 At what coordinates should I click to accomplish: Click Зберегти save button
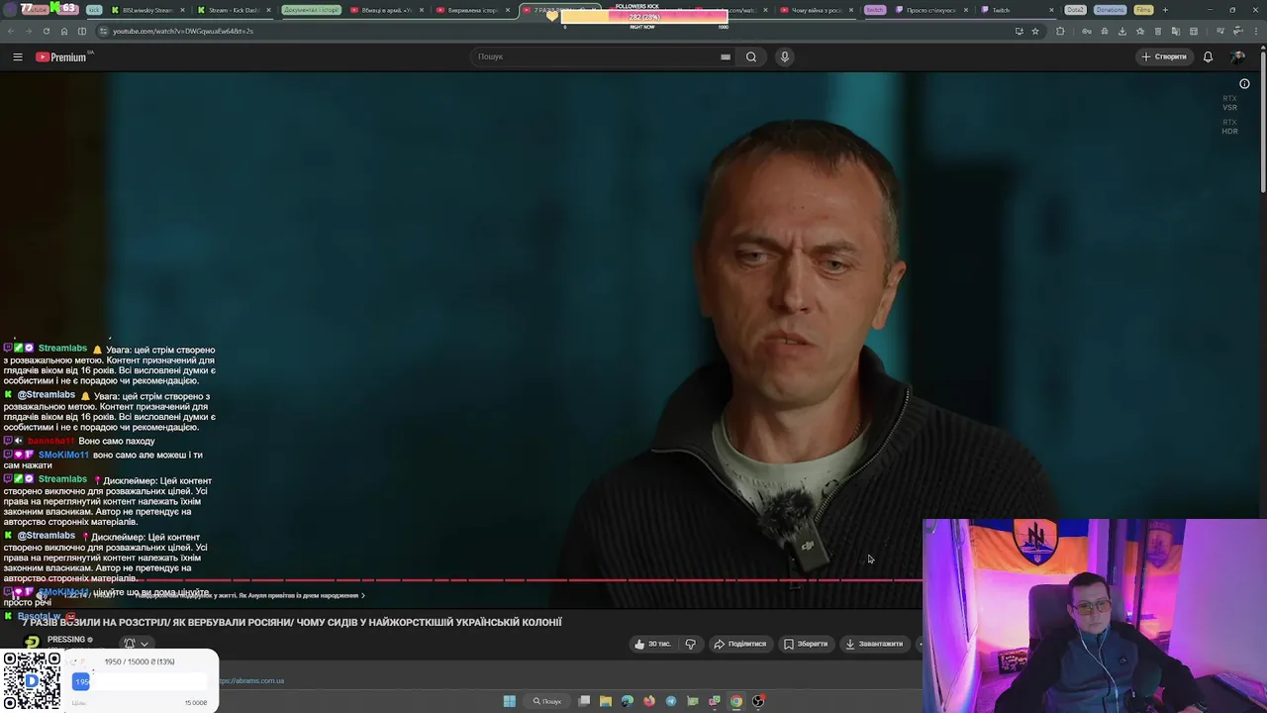tap(806, 644)
